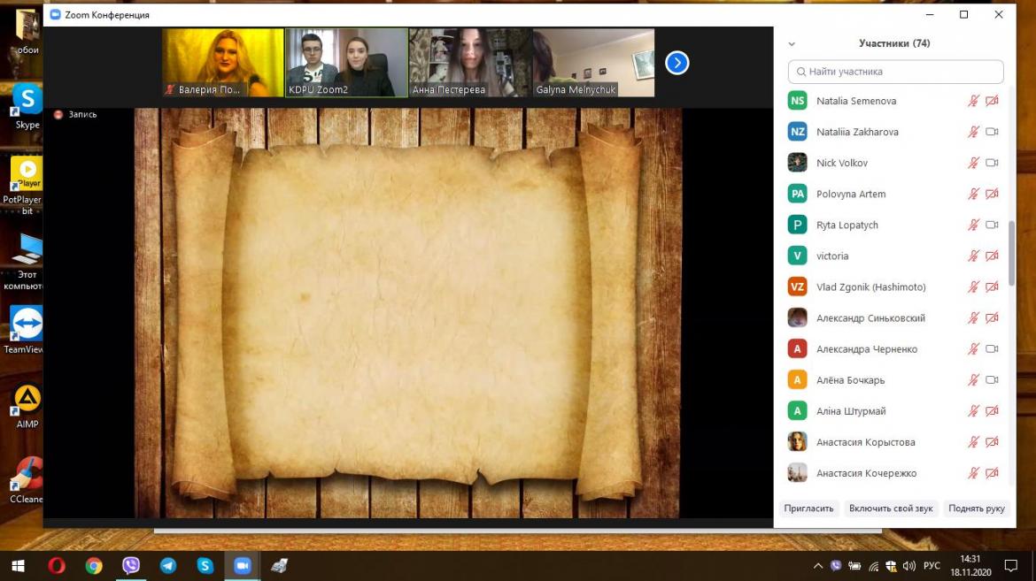The height and width of the screenshot is (581, 1036).
Task: Collapse the participants panel using the chevron
Action: 792,43
